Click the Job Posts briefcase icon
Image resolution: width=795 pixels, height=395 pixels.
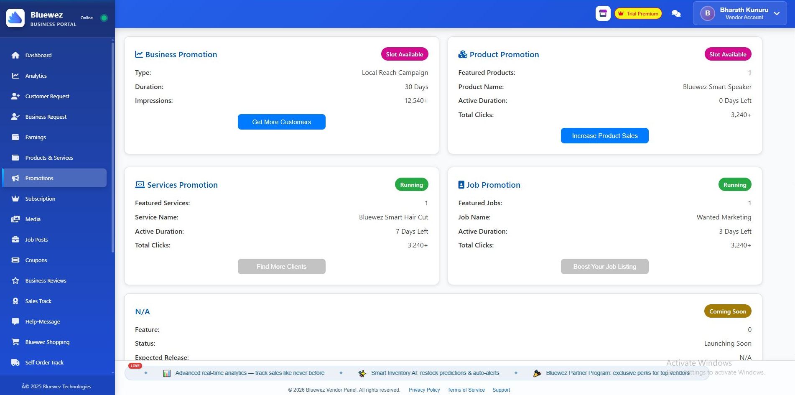[15, 240]
